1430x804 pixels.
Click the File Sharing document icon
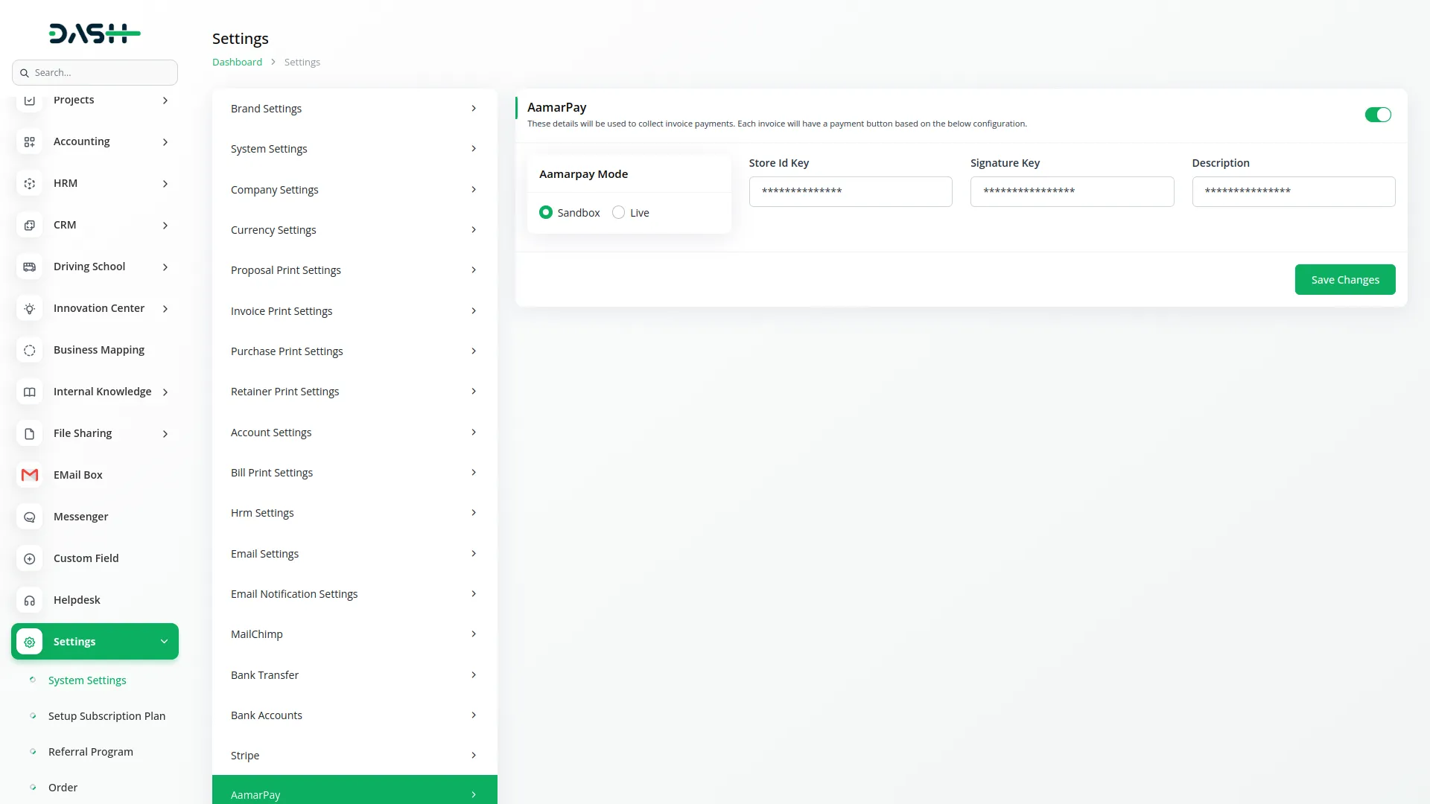click(x=30, y=433)
